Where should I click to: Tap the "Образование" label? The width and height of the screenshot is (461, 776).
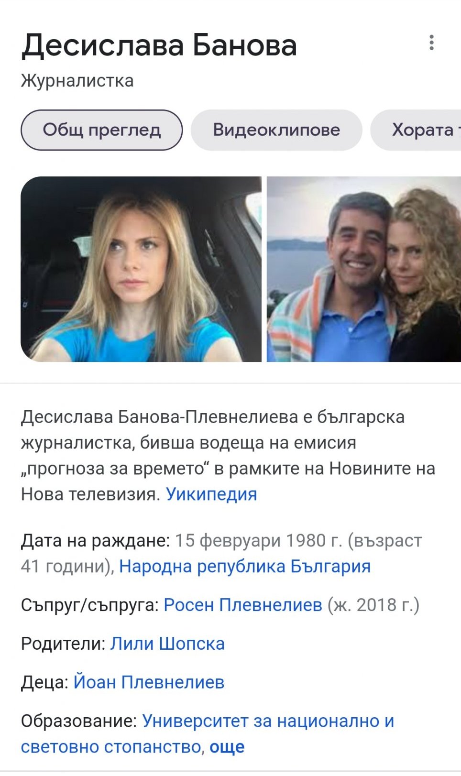coord(79,721)
